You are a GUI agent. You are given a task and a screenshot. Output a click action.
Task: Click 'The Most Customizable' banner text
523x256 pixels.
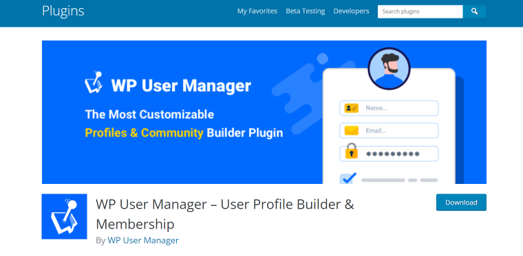149,115
